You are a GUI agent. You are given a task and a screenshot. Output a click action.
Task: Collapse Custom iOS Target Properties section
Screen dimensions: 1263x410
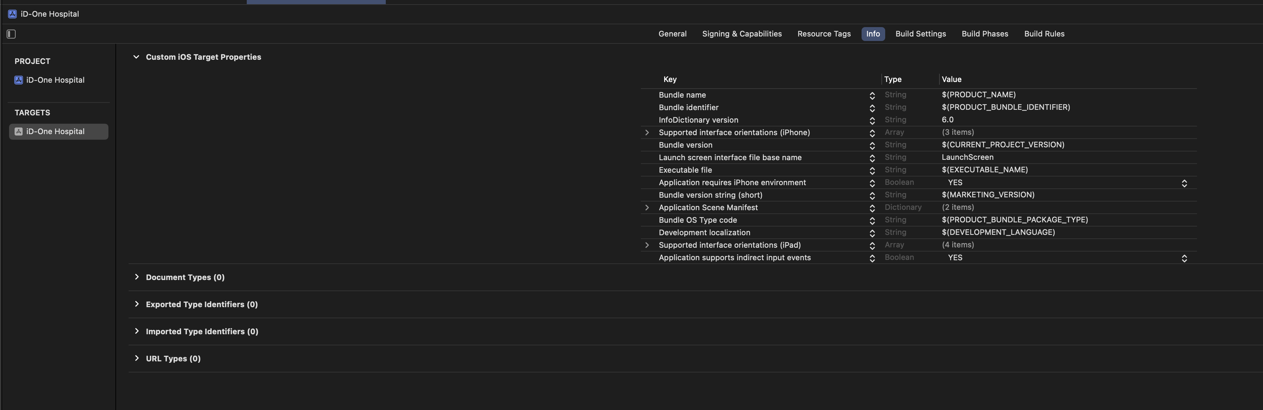[136, 57]
